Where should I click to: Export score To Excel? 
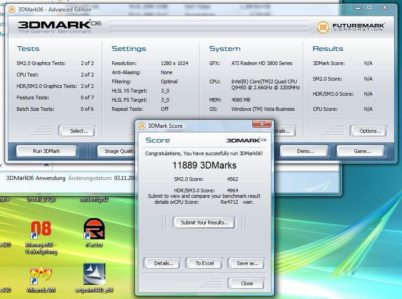coord(204,263)
